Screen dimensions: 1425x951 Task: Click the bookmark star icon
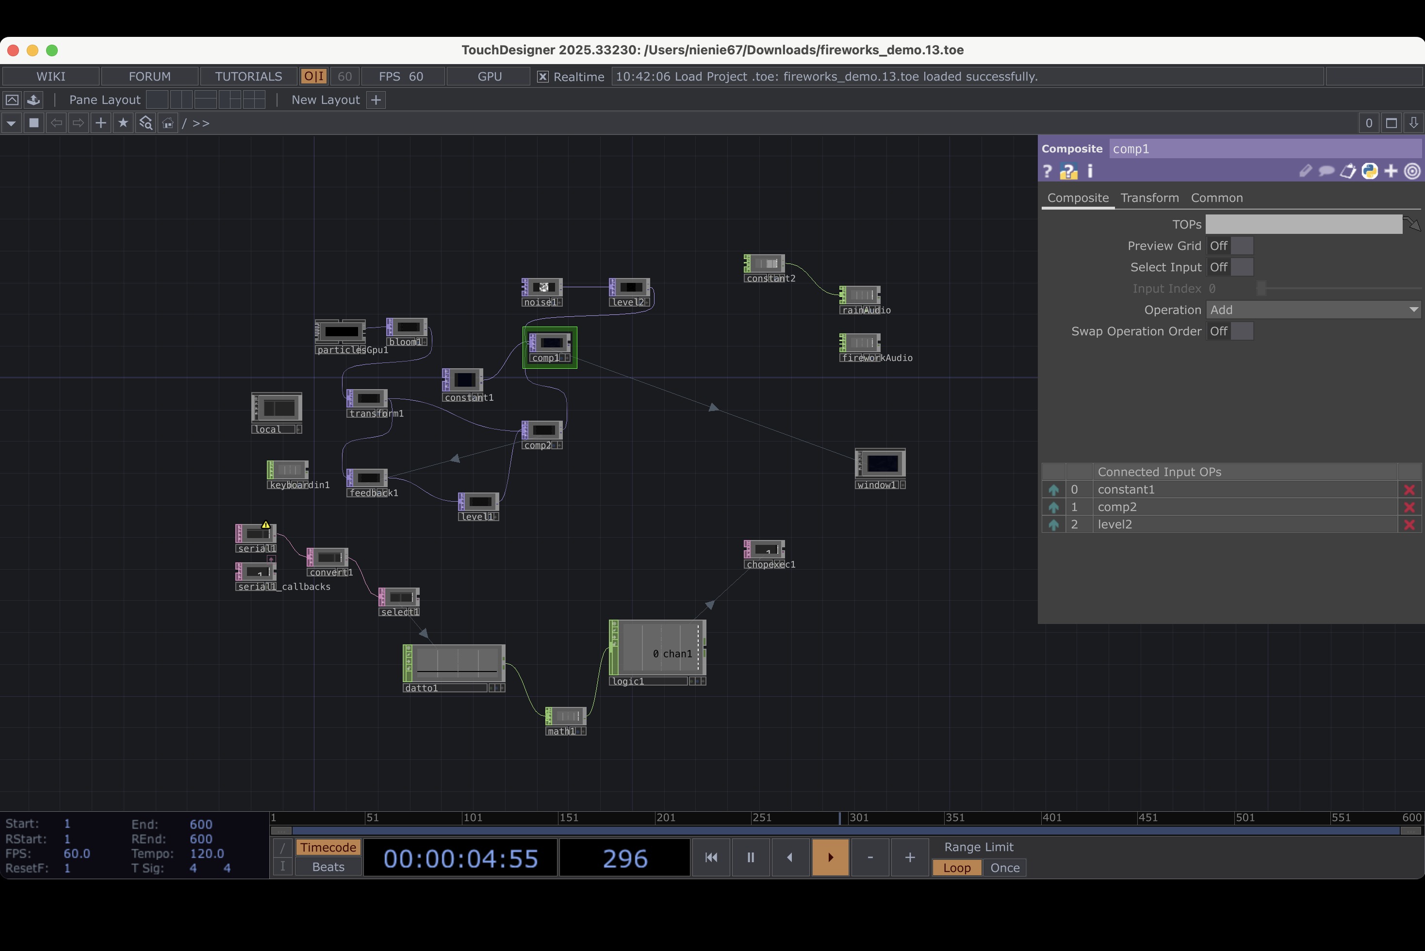[x=123, y=123]
